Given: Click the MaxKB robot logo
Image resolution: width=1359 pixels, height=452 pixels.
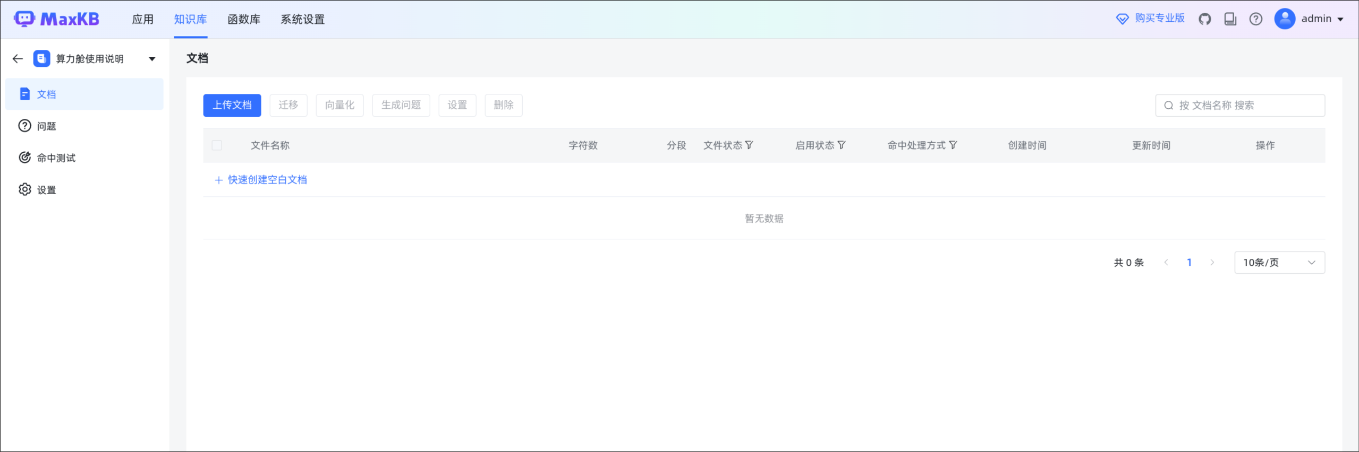Looking at the screenshot, I should [x=24, y=19].
